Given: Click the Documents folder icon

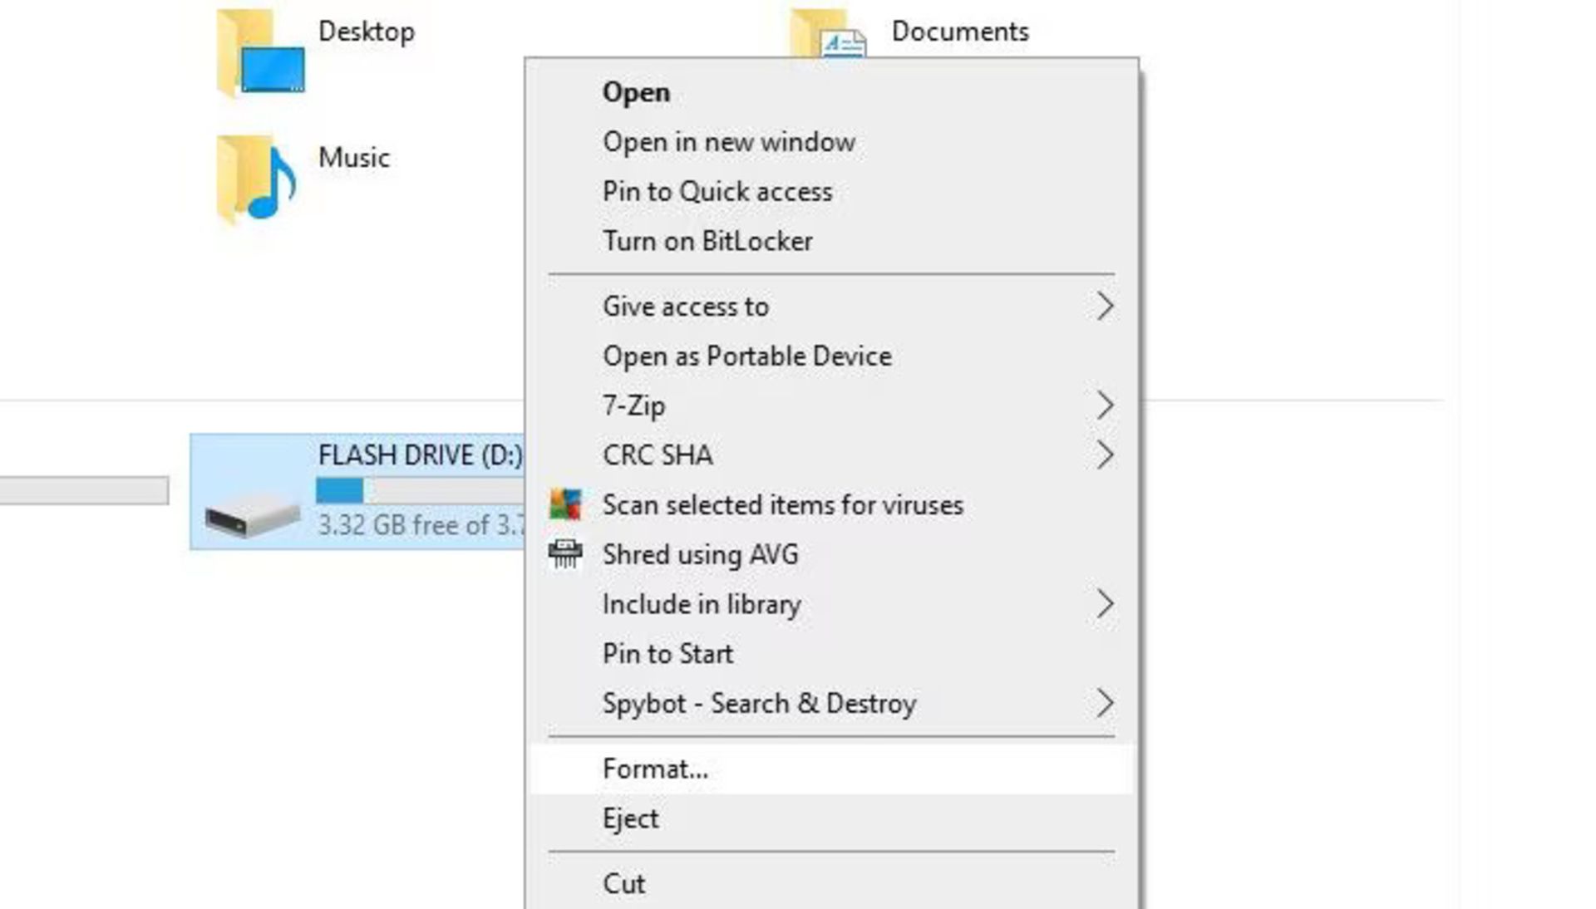Looking at the screenshot, I should pos(828,33).
